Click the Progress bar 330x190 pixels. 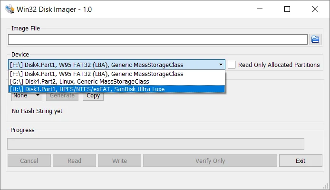click(x=156, y=144)
